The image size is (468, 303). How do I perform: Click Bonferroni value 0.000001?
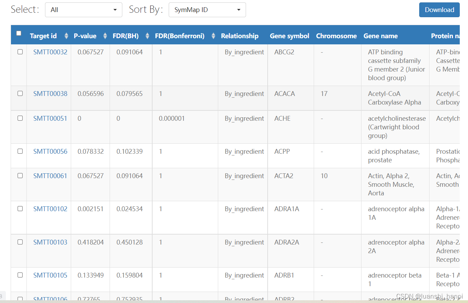coord(172,118)
